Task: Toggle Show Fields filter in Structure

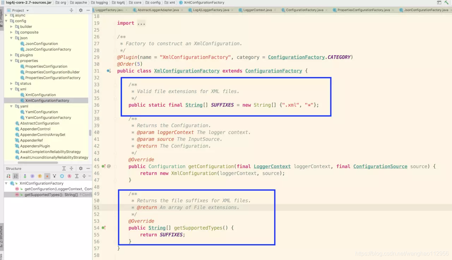Action: pyautogui.click(x=40, y=176)
